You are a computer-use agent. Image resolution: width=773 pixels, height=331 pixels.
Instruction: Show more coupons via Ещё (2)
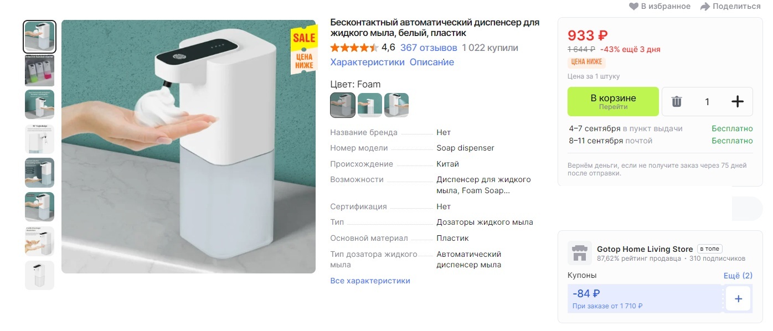coord(738,276)
